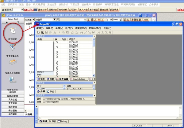Click the sidebar up arrow under Sniper Tool
The width and height of the screenshot is (184, 128).
click(x=7, y=22)
